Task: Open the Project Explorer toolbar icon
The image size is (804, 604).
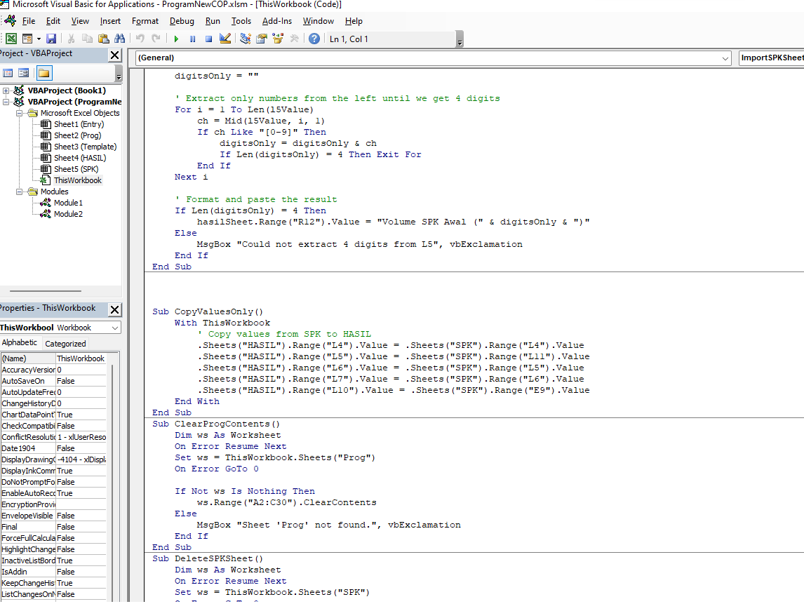Action: pos(246,39)
